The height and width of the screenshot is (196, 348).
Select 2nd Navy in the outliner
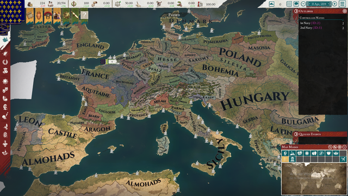321,28
